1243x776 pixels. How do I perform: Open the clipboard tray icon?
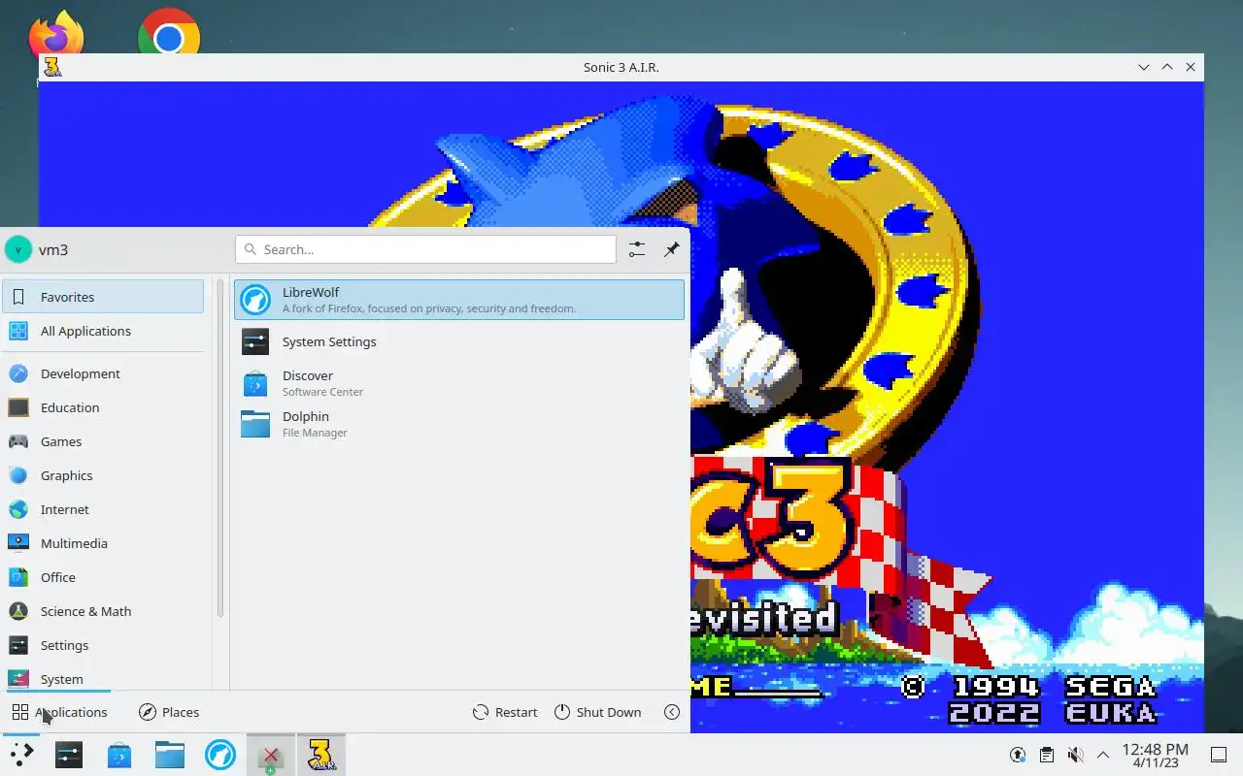[x=1046, y=755]
